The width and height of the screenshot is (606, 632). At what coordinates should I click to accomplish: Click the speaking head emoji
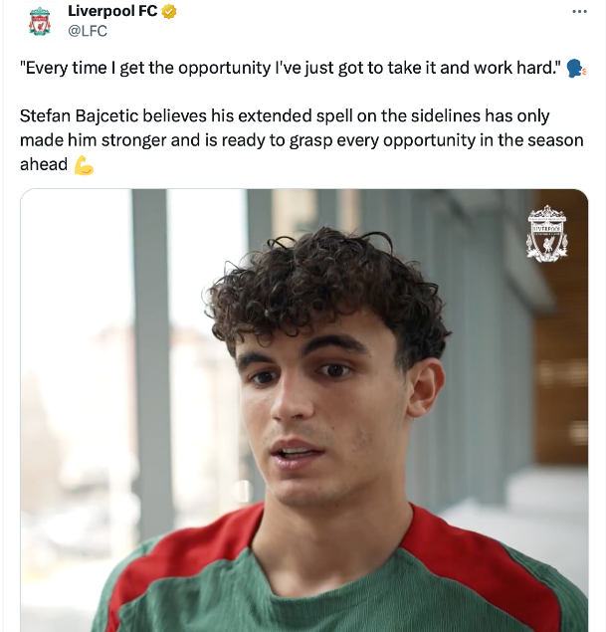(x=577, y=69)
